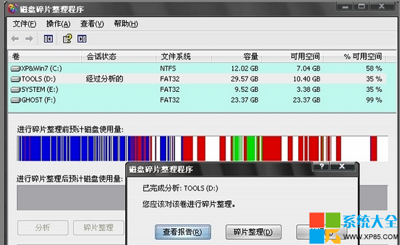Click the NTFS file system cell
Viewport: 400px width, 245px height.
168,69
